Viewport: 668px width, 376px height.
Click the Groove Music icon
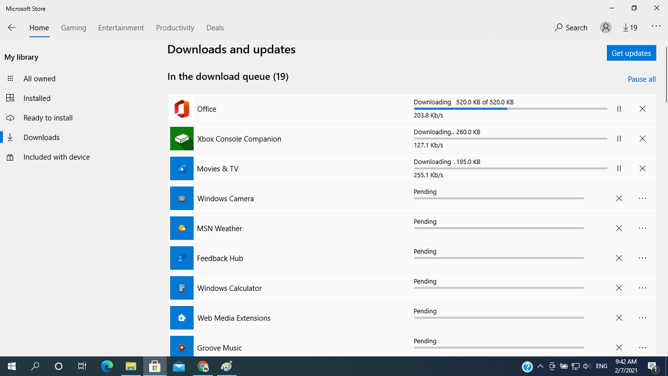182,346
